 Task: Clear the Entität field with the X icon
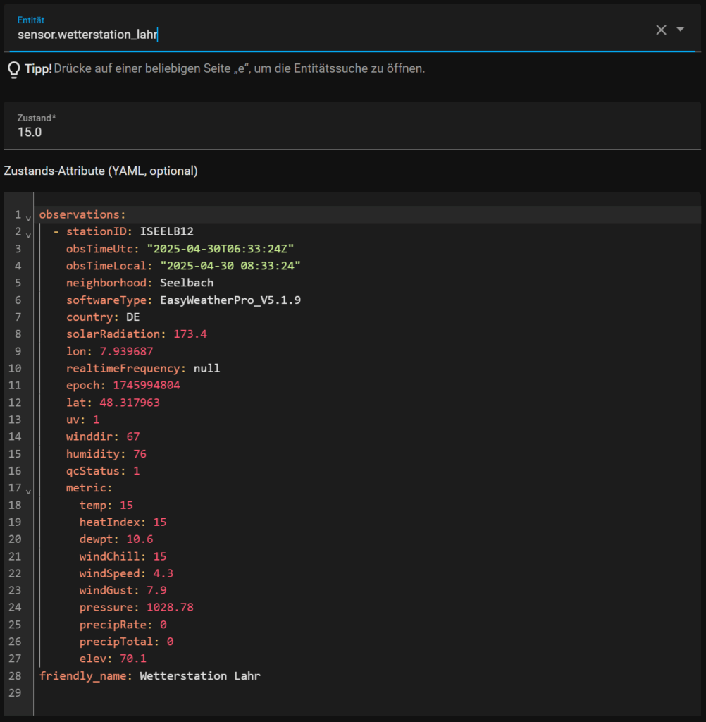click(661, 30)
